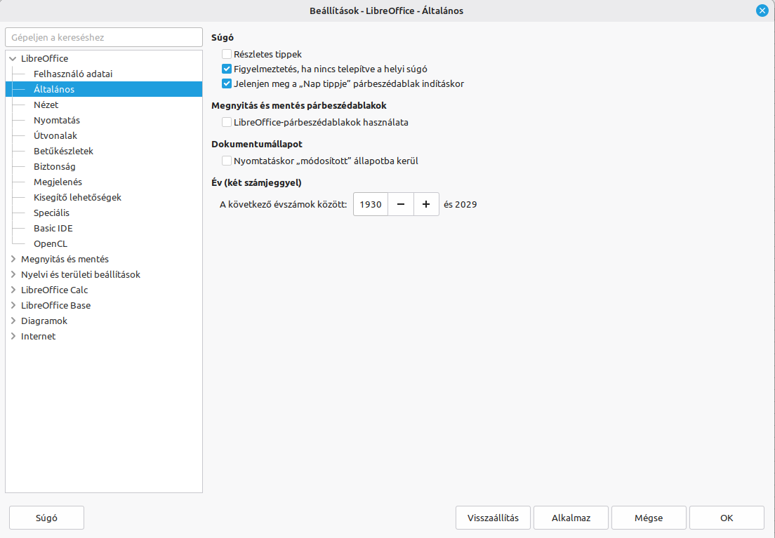Focus the search field Gépeljen a kereséshez
The height and width of the screenshot is (538, 775).
point(103,37)
